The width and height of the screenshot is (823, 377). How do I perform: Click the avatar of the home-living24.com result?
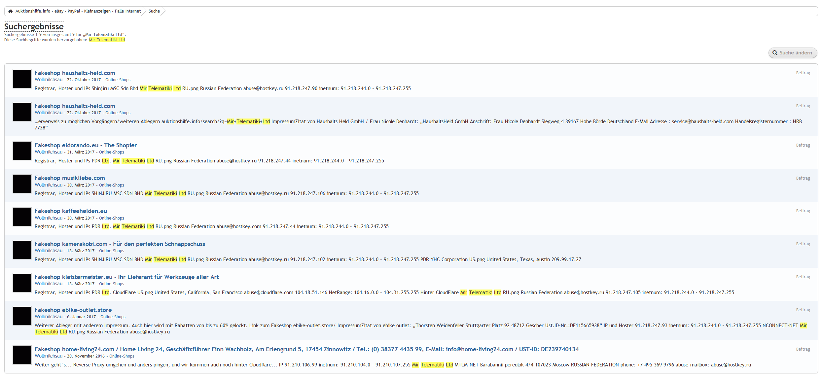click(x=22, y=355)
